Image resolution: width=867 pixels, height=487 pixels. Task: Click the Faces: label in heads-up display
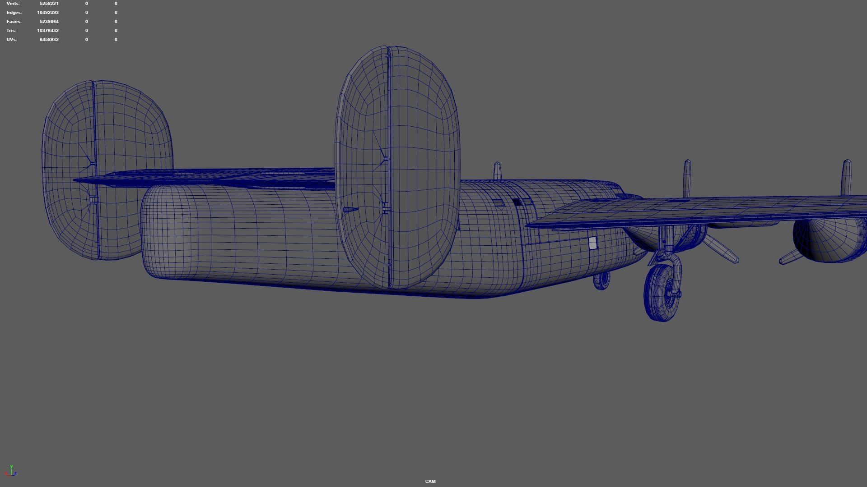pos(14,22)
